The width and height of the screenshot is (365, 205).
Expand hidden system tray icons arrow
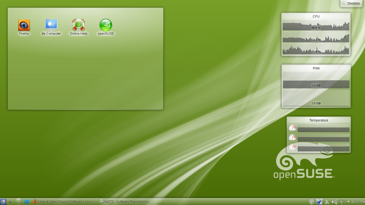(x=348, y=201)
